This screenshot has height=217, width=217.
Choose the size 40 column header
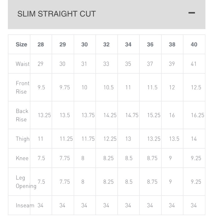point(194,44)
